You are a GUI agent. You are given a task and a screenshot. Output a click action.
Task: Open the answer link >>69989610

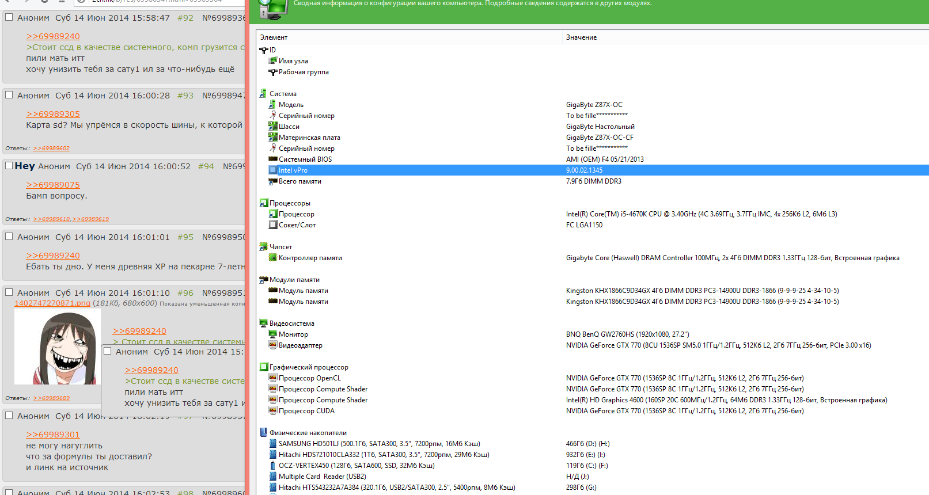coord(51,219)
